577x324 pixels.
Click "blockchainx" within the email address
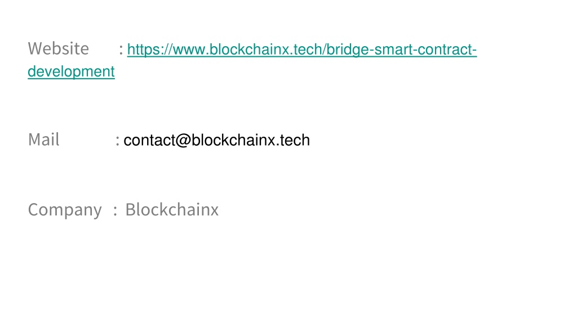click(x=233, y=140)
